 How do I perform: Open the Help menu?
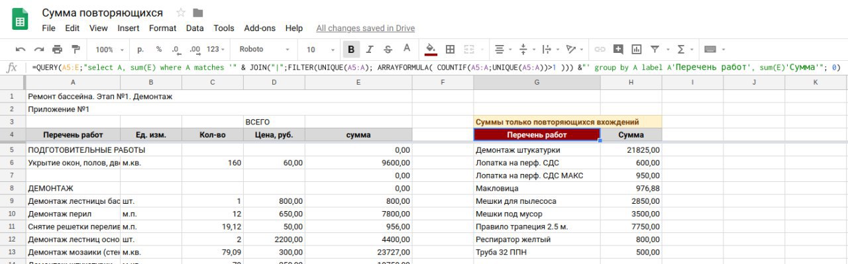pos(294,28)
